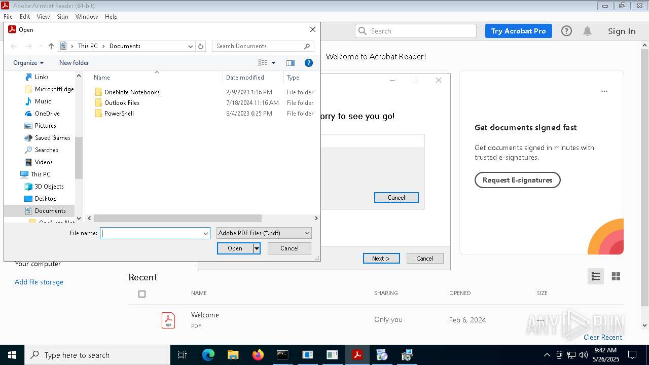Click Cancel in the inner progress box
The width and height of the screenshot is (649, 365).
click(396, 198)
